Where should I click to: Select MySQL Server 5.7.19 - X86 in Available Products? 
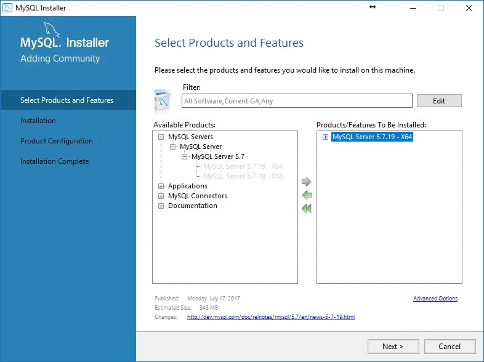[243, 176]
